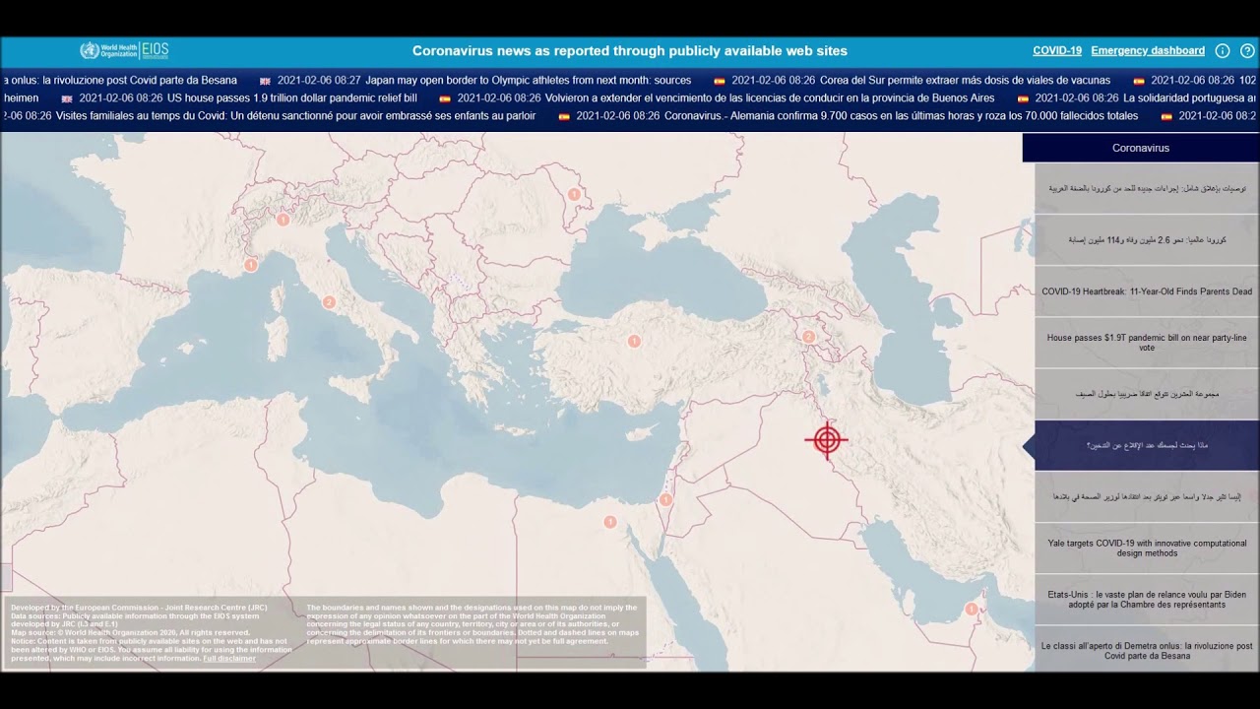Select the map marker on the southern France coast
The image size is (1260, 709).
tap(250, 265)
